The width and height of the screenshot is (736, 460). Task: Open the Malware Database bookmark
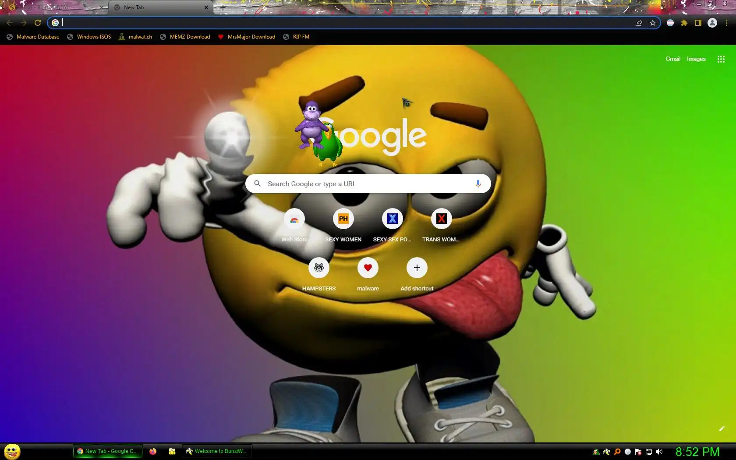pos(33,37)
